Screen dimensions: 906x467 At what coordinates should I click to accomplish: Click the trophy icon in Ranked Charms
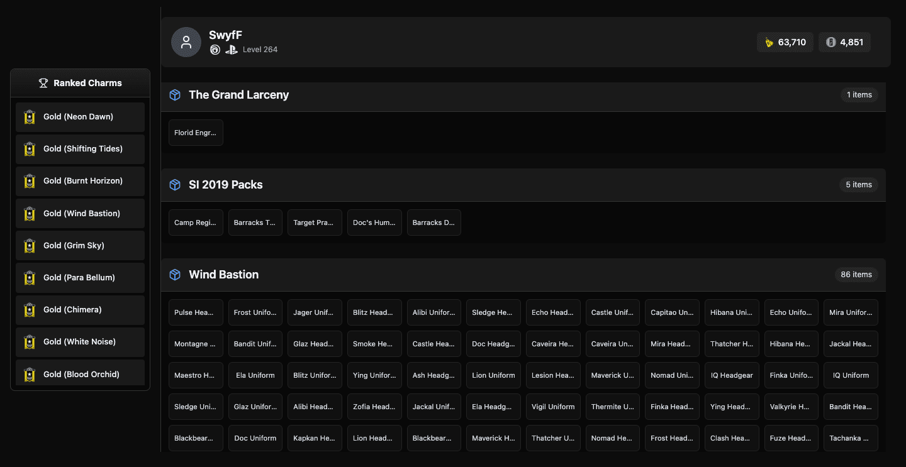point(43,83)
